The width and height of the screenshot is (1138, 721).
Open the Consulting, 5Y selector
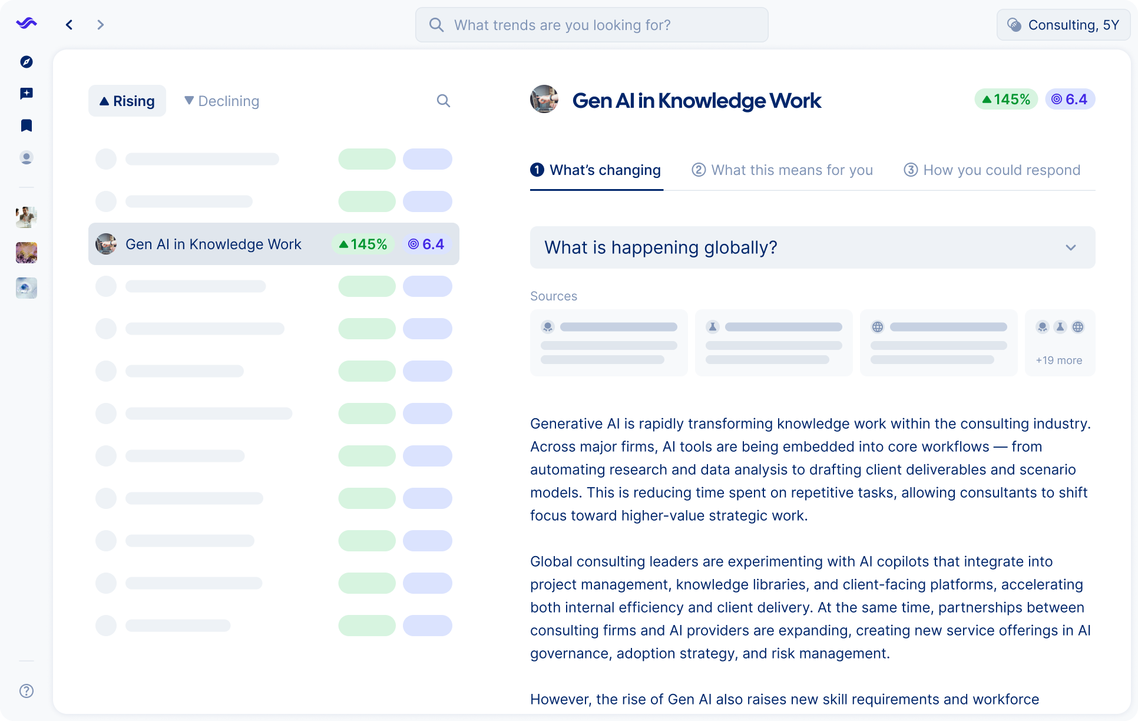tap(1063, 25)
